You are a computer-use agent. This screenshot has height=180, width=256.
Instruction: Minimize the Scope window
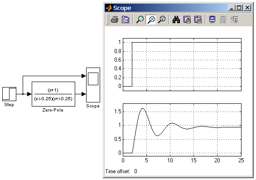232,8
